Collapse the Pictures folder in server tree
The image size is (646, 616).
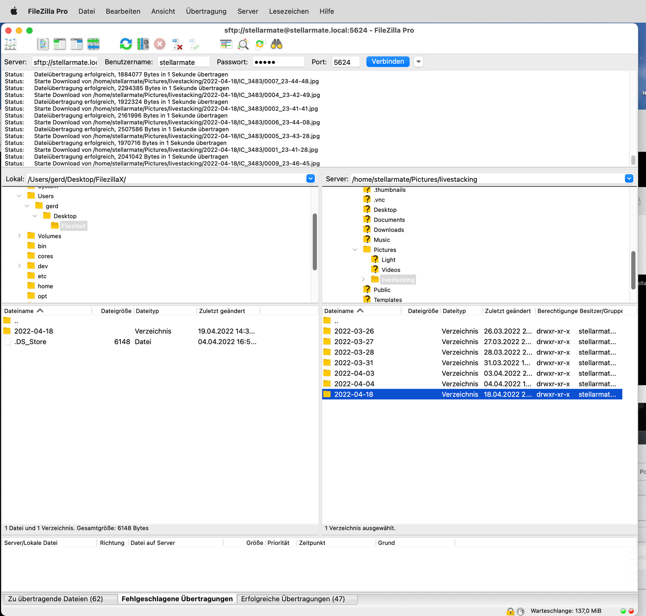tap(355, 250)
